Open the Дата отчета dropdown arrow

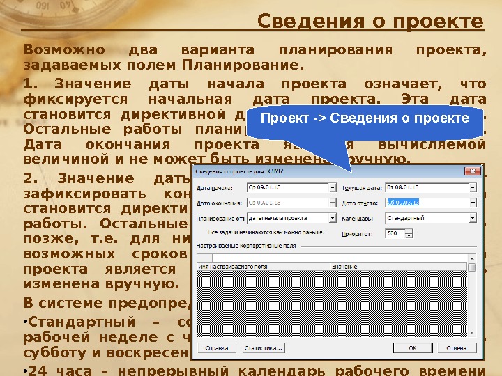[473, 203]
